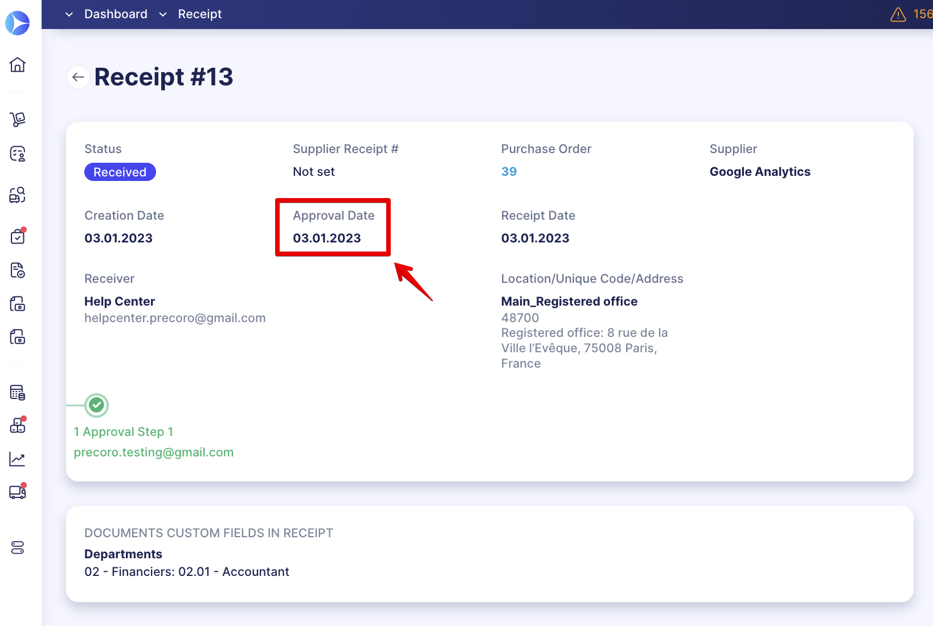
Task: Click the green Approval Step checkmark circle
Action: coord(97,405)
